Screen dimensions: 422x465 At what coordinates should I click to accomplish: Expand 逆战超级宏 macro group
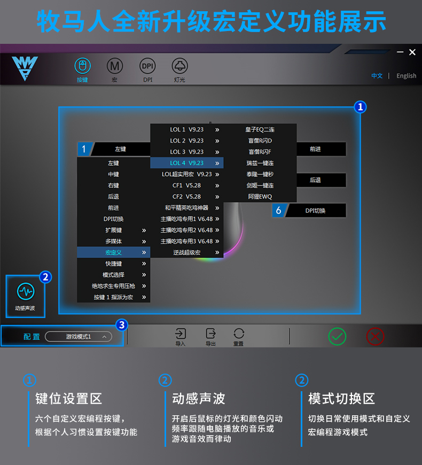coord(187,252)
